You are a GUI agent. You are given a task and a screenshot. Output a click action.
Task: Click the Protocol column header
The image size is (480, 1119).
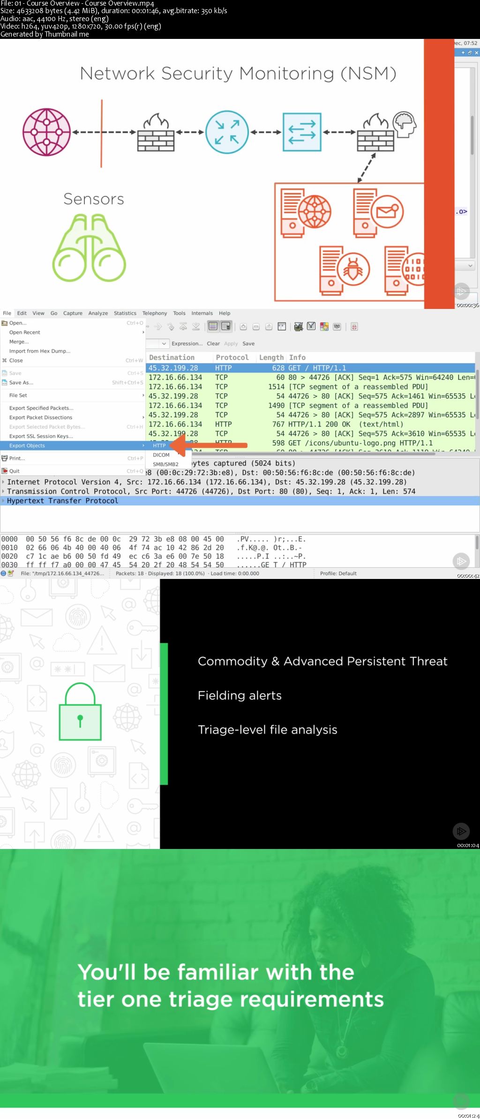[x=234, y=357]
